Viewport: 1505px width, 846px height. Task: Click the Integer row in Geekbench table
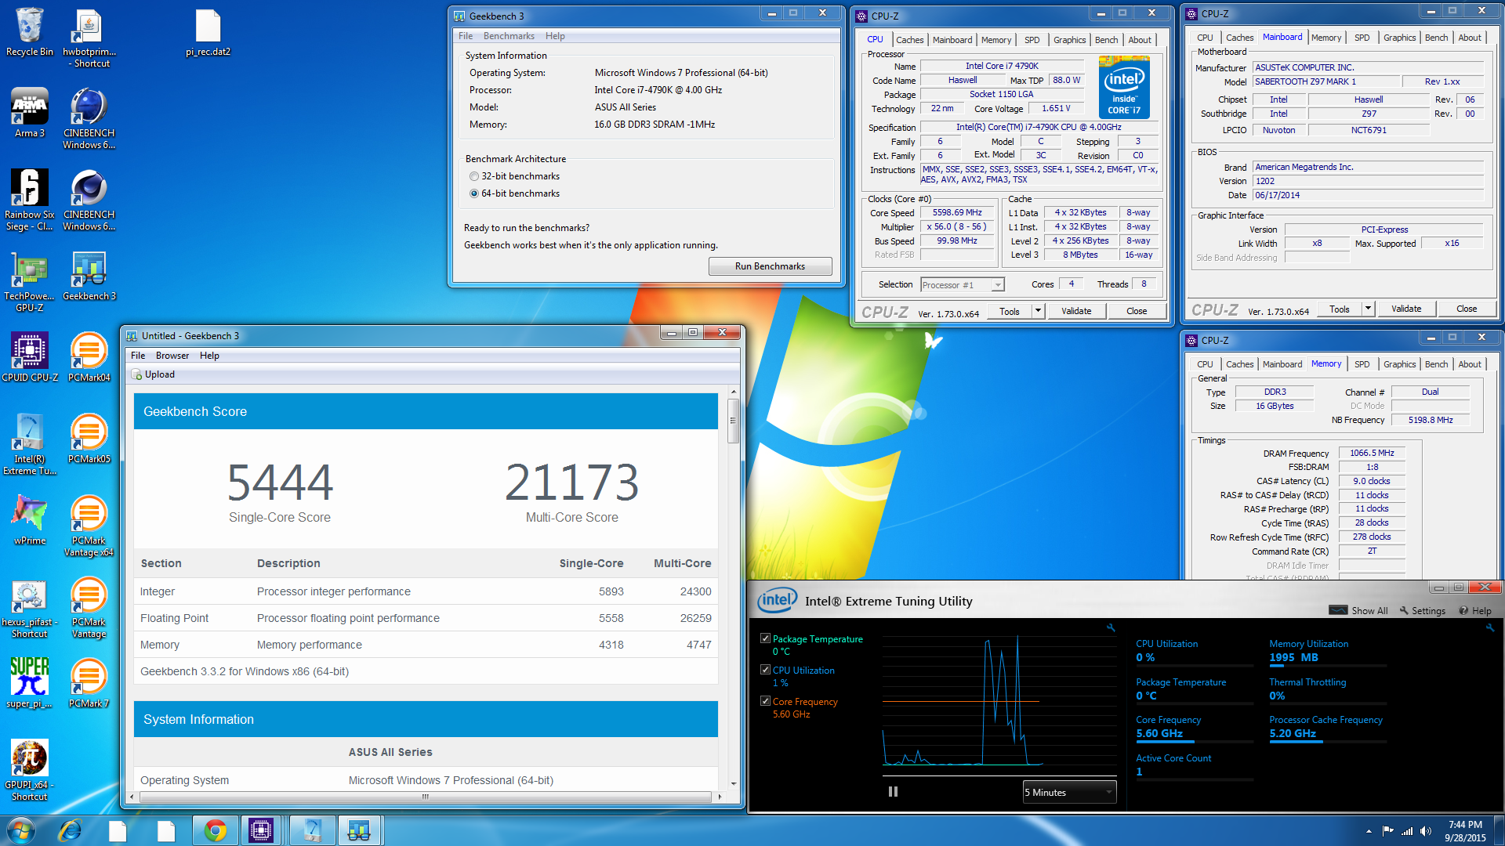tap(426, 591)
